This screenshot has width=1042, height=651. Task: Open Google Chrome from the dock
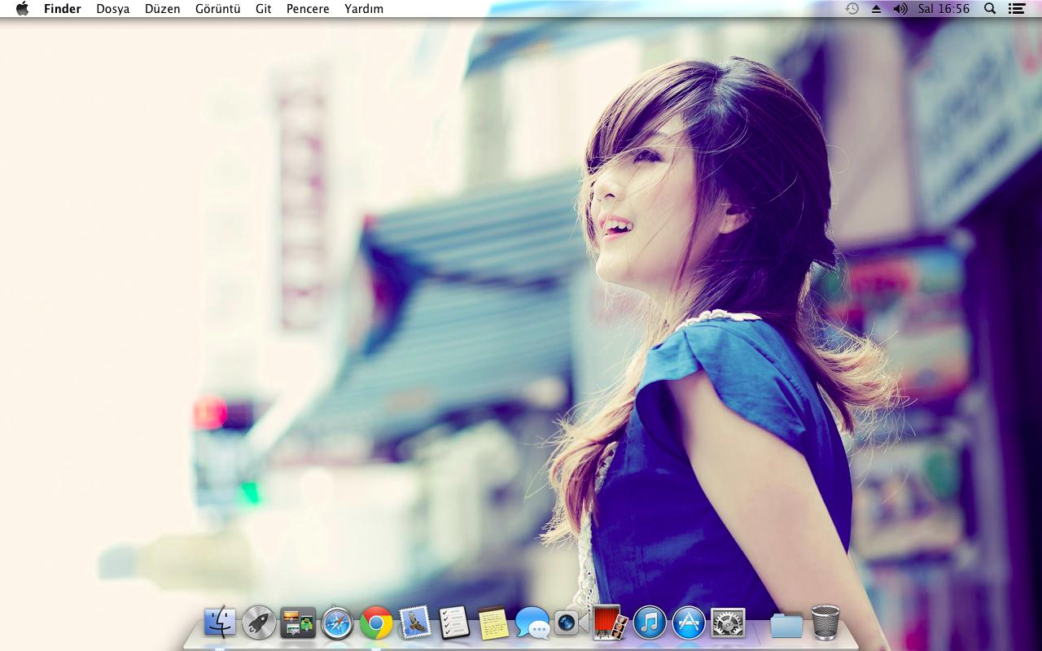376,624
